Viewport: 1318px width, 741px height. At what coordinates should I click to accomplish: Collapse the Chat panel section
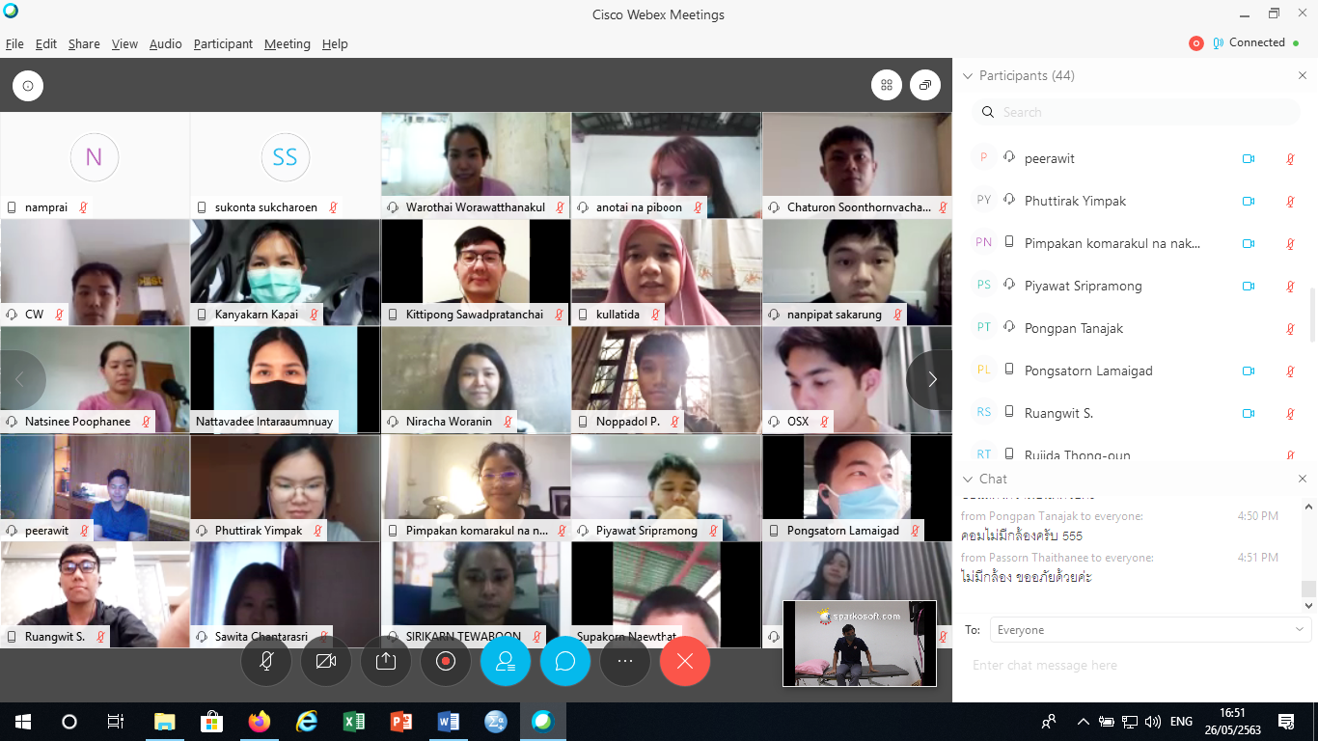coord(969,480)
